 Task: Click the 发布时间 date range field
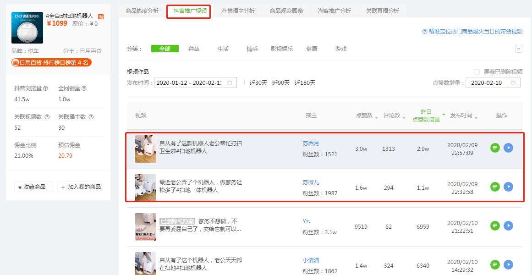(195, 82)
